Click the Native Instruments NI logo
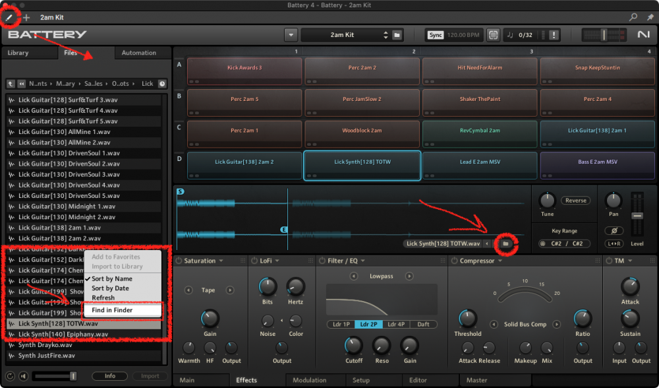The image size is (659, 388). pyautogui.click(x=643, y=34)
